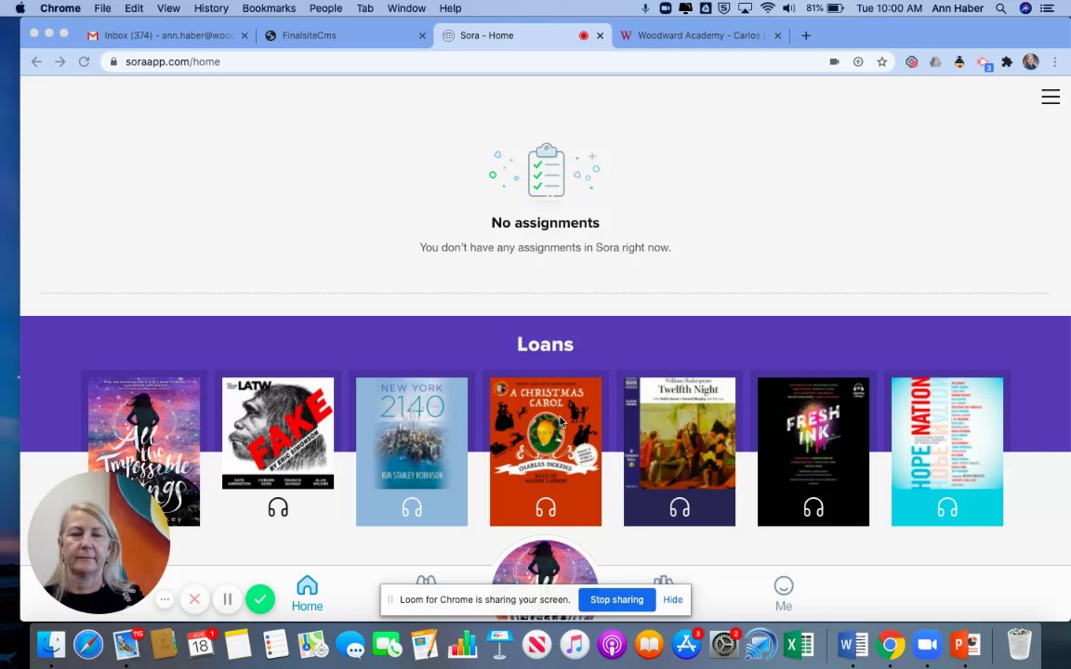Close the FinalsiteCms tab
This screenshot has height=669, width=1071.
[422, 35]
